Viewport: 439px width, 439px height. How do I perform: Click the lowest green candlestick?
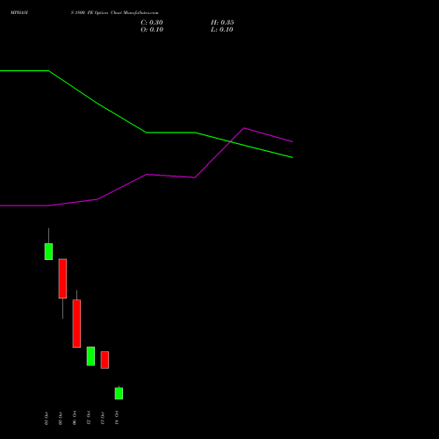click(x=119, y=393)
